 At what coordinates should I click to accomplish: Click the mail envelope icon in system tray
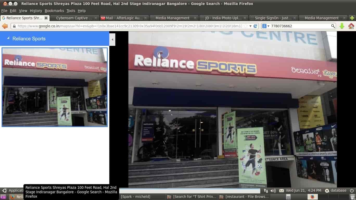282,190
